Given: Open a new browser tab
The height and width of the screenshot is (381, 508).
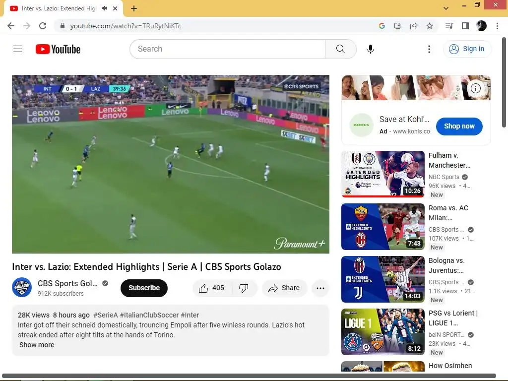Looking at the screenshot, I should (134, 8).
